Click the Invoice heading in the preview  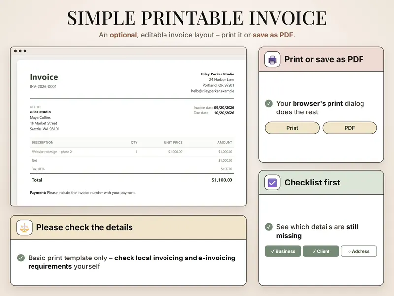pos(44,77)
